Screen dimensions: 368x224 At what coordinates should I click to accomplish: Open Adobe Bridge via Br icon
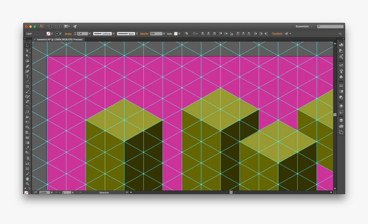pyautogui.click(x=50, y=26)
